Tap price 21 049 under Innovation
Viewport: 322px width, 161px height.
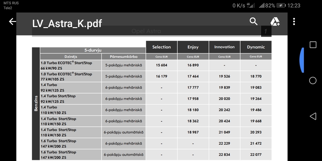pos(225,132)
